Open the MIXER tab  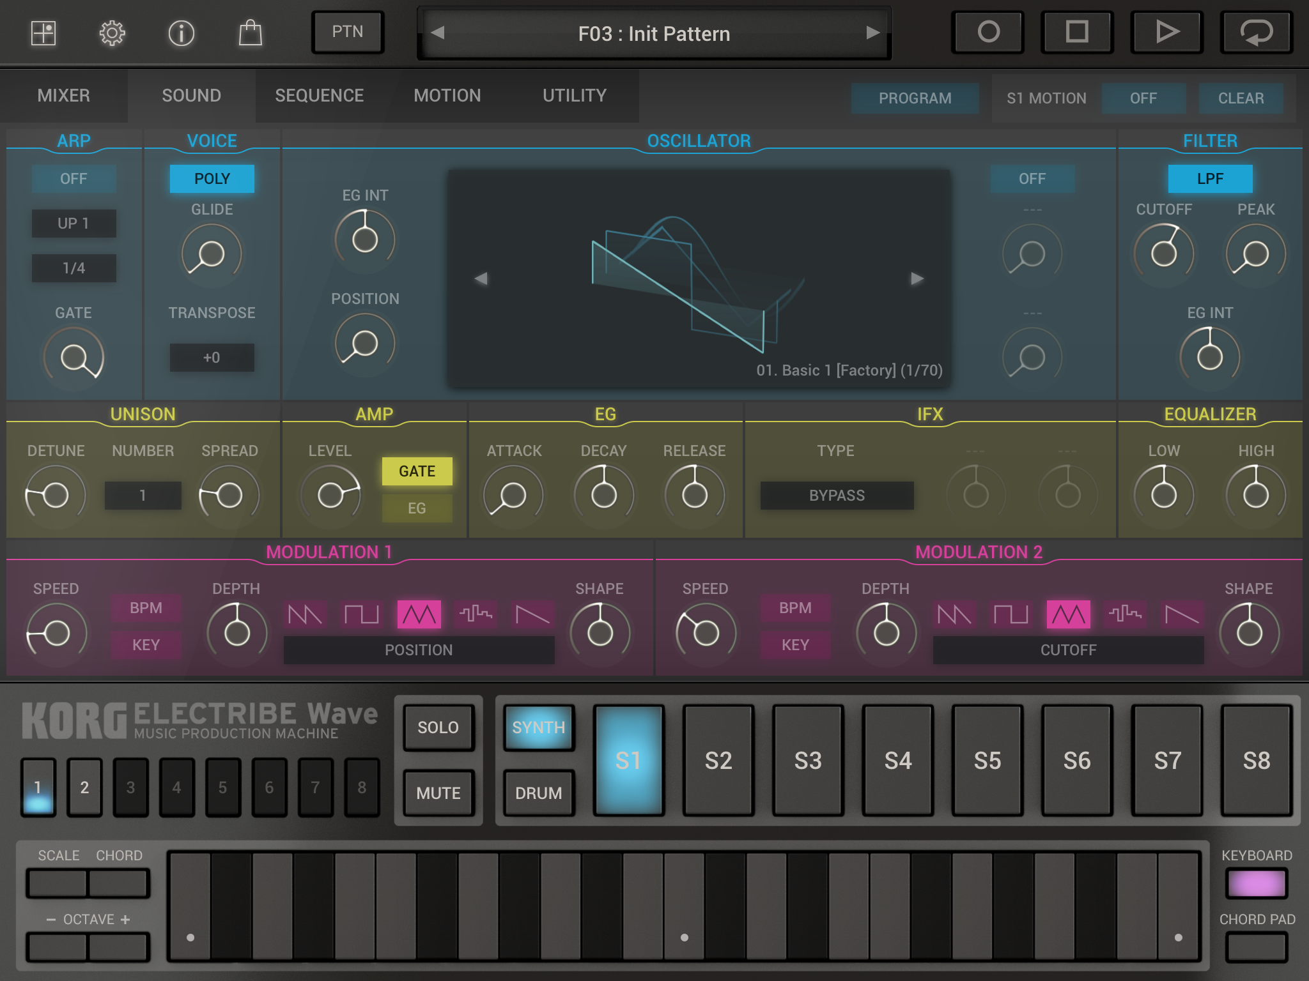coord(63,96)
